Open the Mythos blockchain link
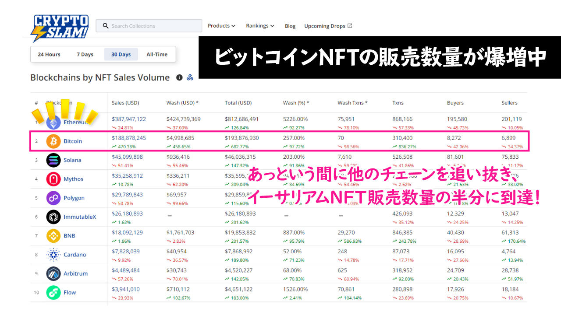The width and height of the screenshot is (561, 315). pyautogui.click(x=73, y=179)
